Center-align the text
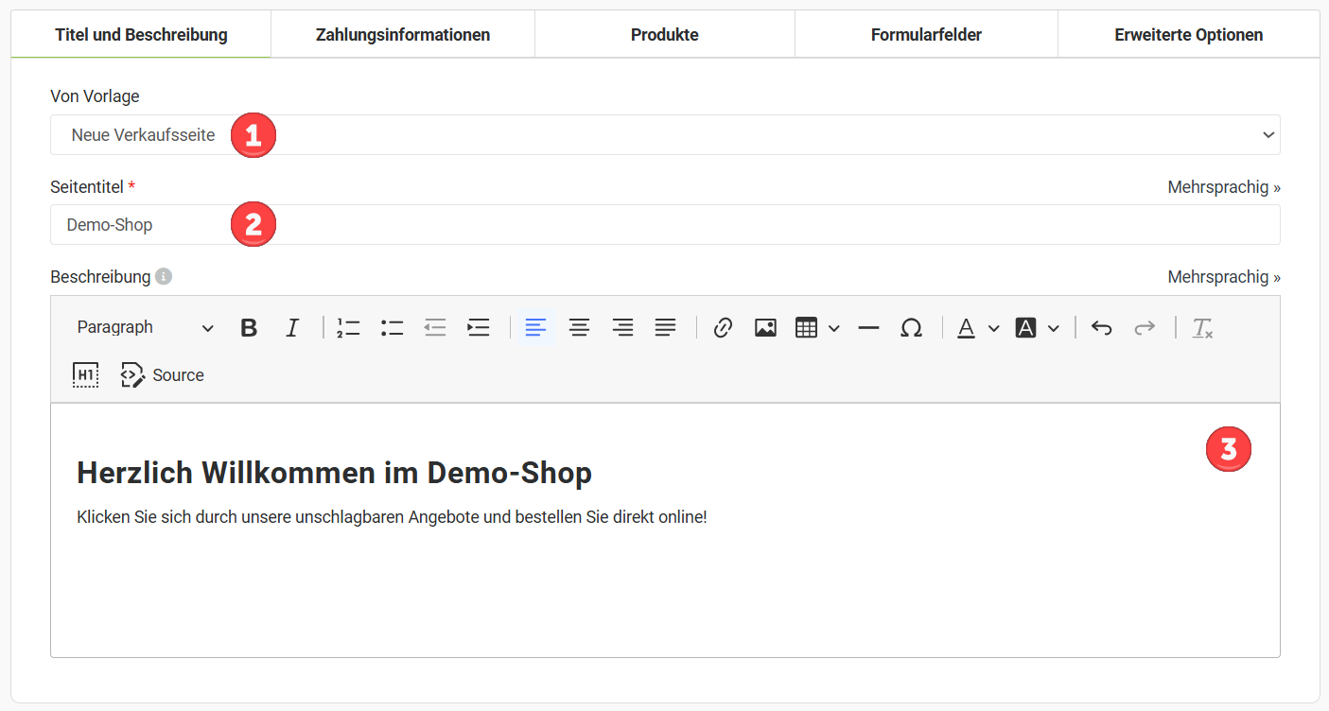 (579, 328)
